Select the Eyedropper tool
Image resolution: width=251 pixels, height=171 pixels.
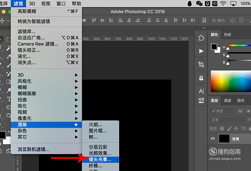click(x=8, y=56)
